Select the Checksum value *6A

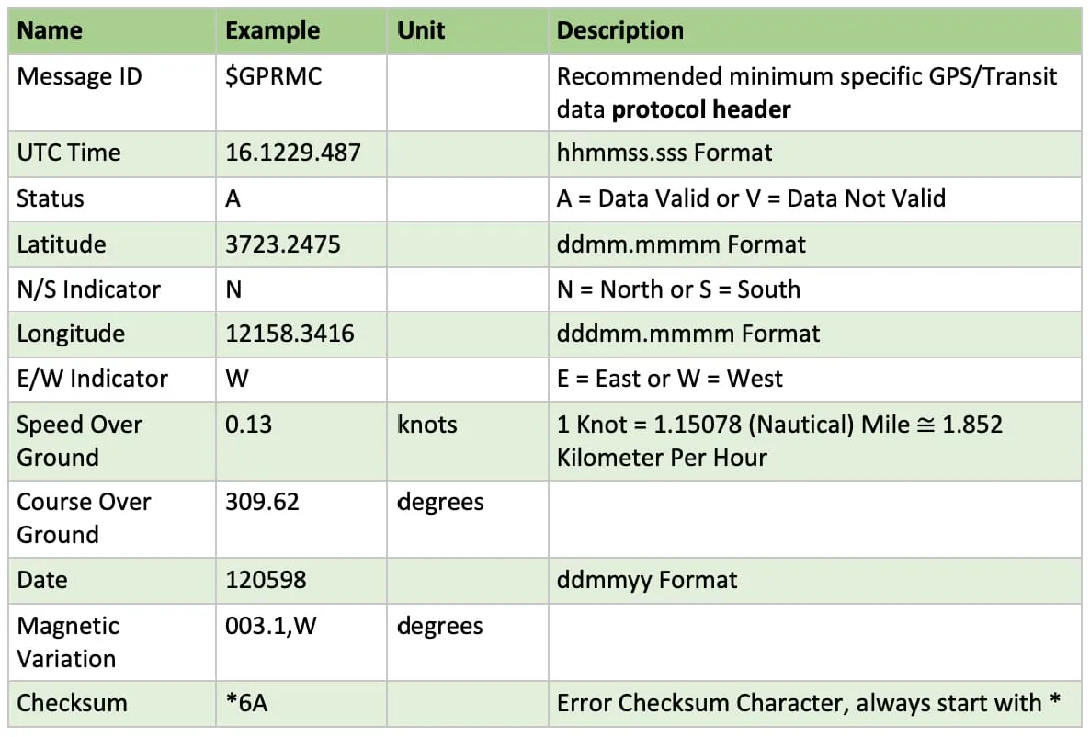coord(248,703)
